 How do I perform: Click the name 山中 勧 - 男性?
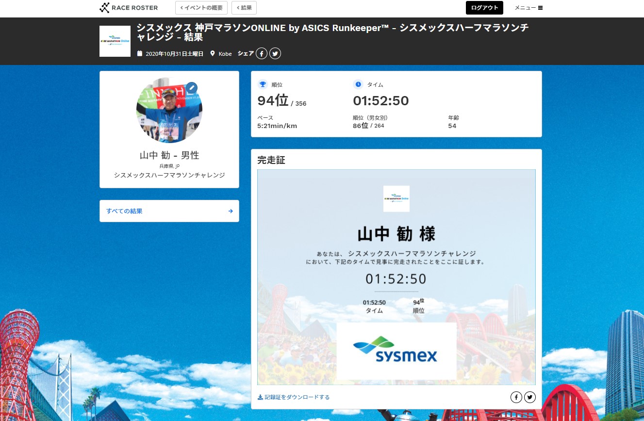pyautogui.click(x=169, y=155)
